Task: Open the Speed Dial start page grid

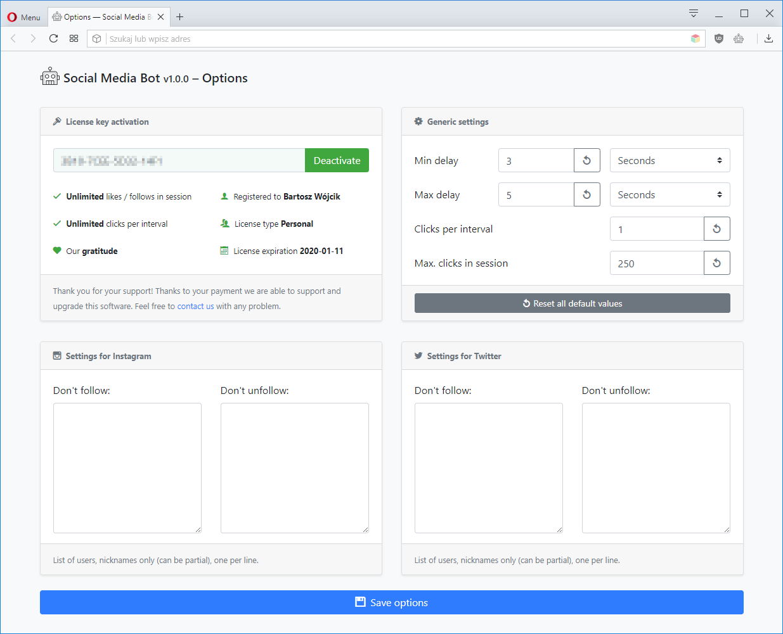Action: (74, 39)
